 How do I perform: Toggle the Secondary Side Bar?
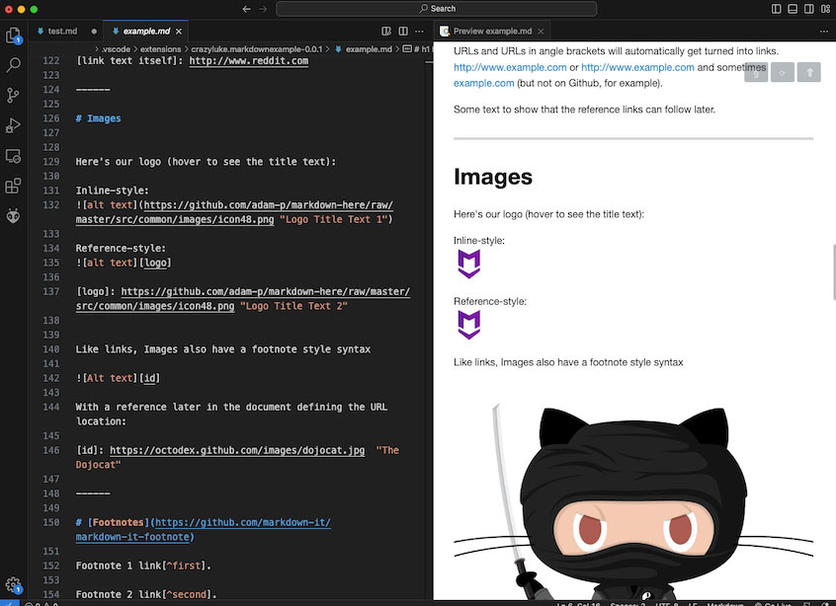pyautogui.click(x=808, y=9)
